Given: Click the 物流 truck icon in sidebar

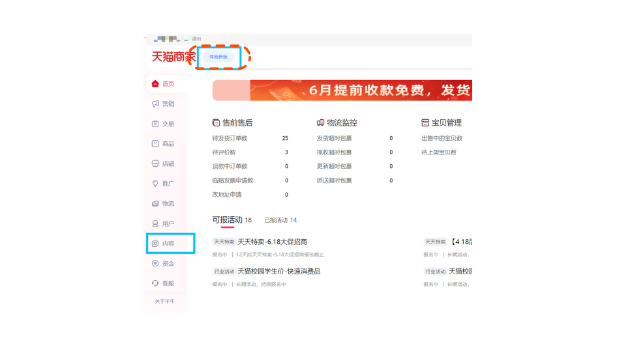Looking at the screenshot, I should (155, 204).
